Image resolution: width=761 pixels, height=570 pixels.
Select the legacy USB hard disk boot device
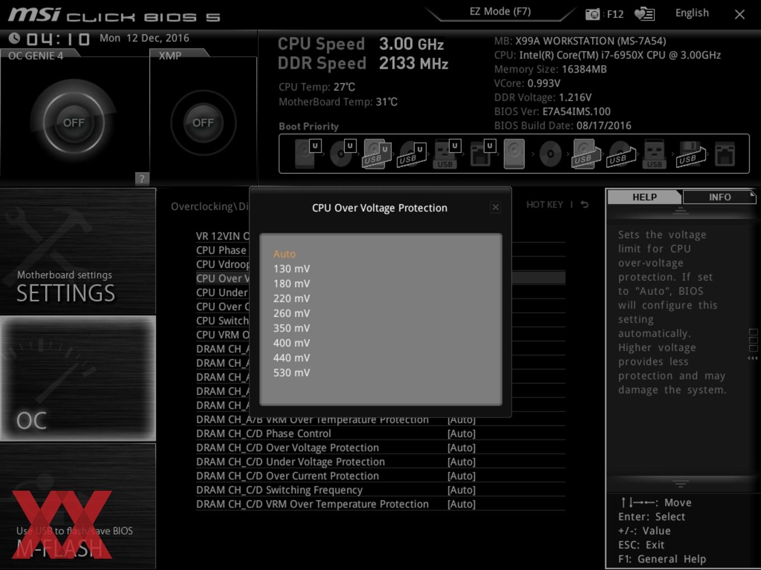(585, 154)
